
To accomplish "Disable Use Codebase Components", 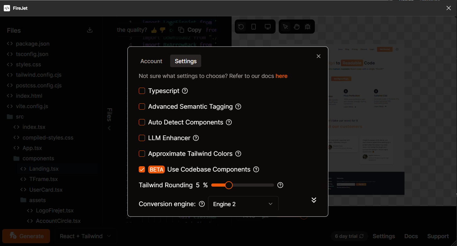I will click(142, 169).
